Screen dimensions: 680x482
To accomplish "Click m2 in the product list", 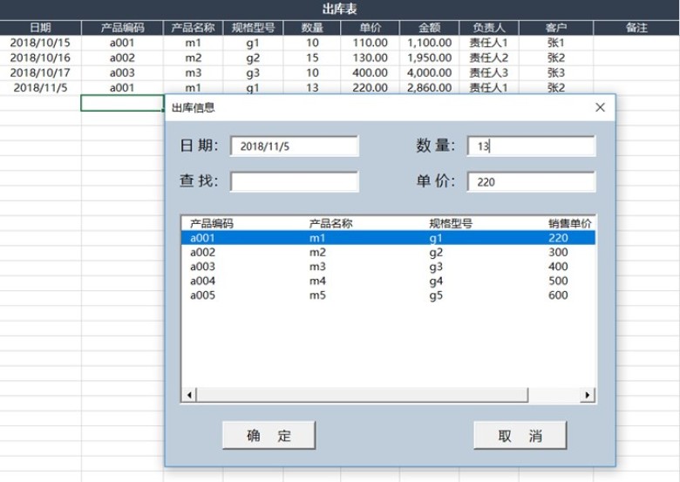I will (x=317, y=252).
